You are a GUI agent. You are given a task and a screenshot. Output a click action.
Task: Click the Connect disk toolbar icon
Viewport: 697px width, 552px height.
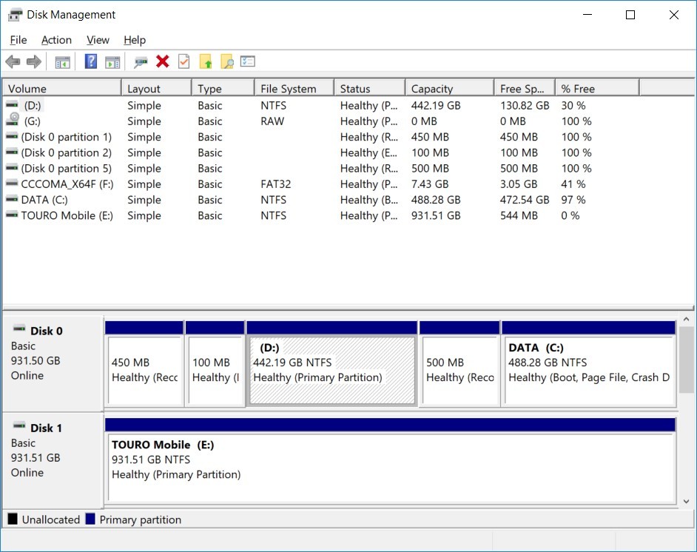tap(141, 62)
